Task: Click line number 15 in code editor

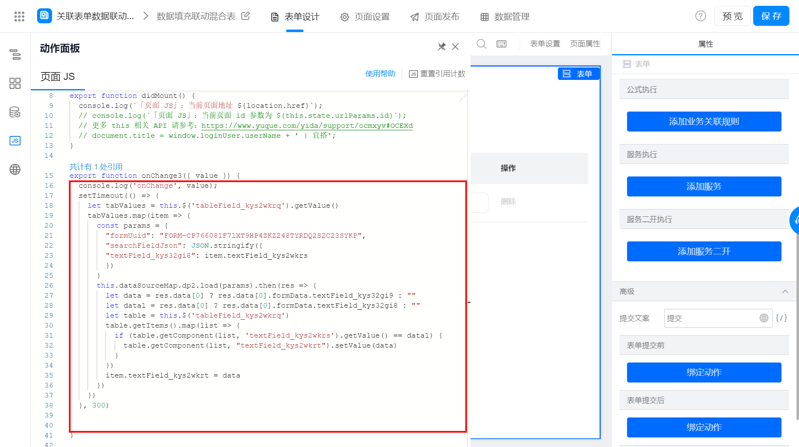Action: 49,176
